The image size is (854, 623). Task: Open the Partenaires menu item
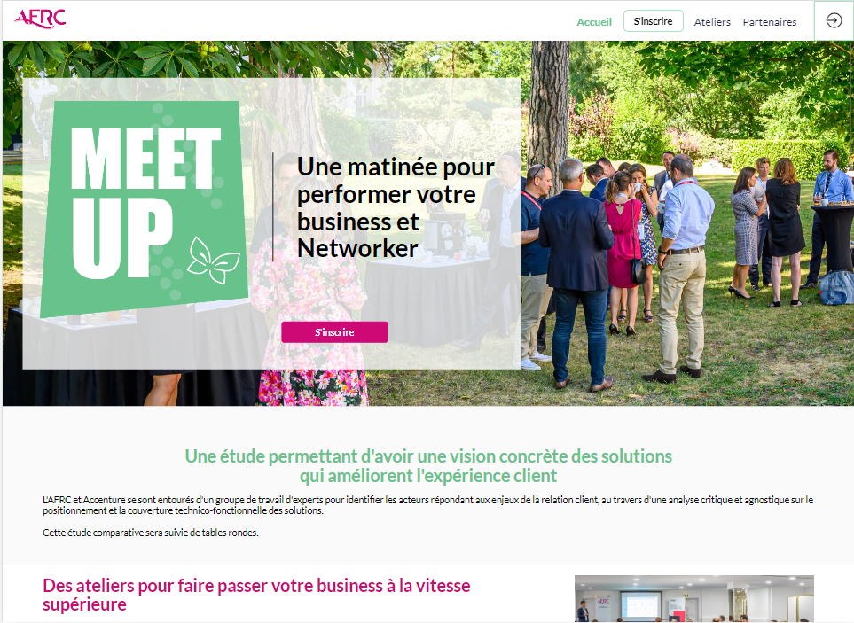(x=770, y=22)
